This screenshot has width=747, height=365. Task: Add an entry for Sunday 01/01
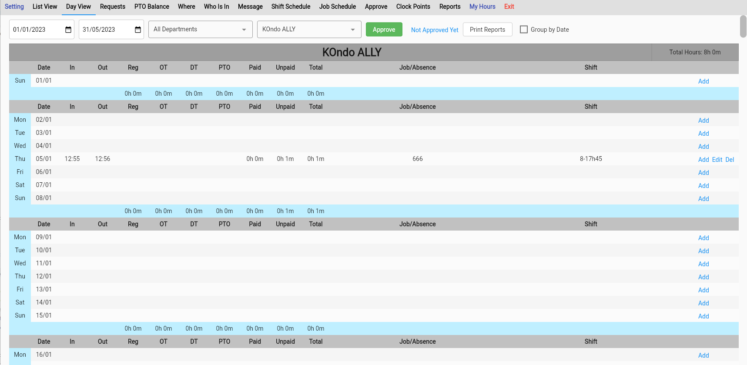(x=703, y=81)
